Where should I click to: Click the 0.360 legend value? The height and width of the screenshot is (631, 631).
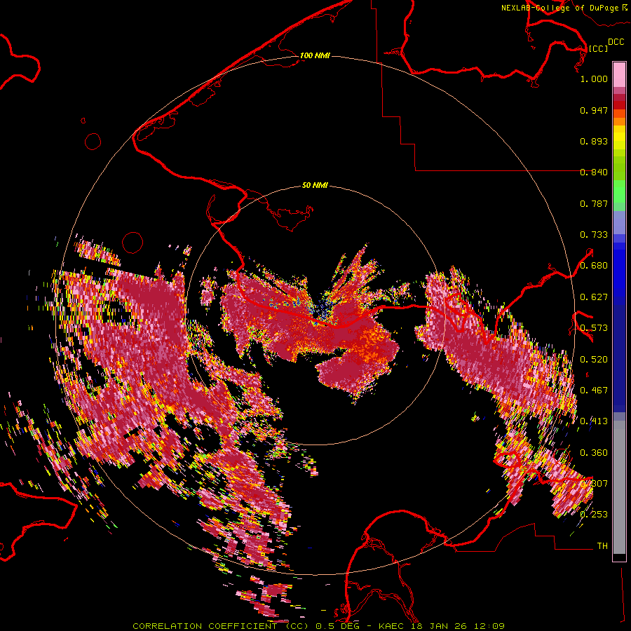pos(594,453)
